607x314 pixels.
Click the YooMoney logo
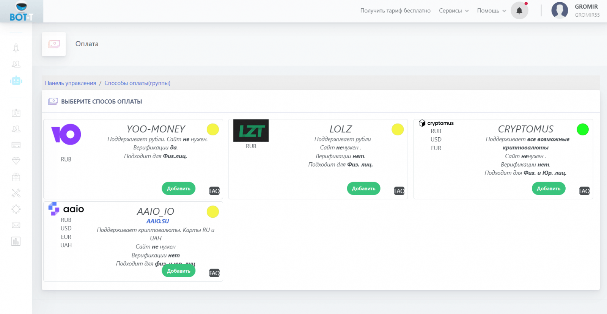[x=66, y=134]
